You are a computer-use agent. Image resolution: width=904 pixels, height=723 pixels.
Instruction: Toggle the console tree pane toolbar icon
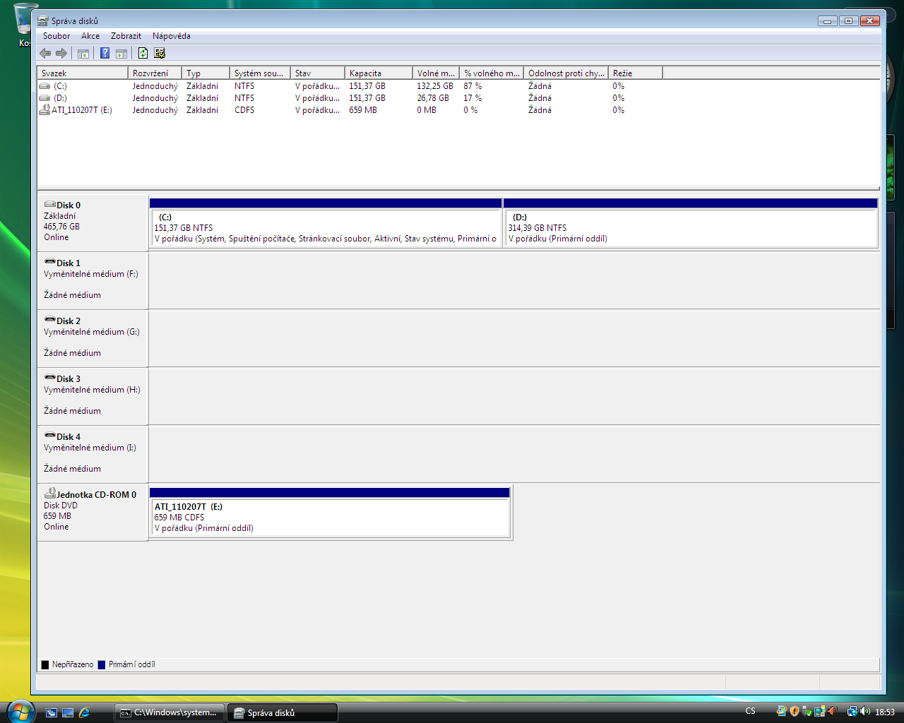coord(83,53)
